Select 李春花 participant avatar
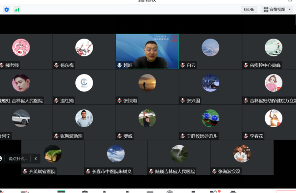The image size is (296, 193). pos(273,118)
